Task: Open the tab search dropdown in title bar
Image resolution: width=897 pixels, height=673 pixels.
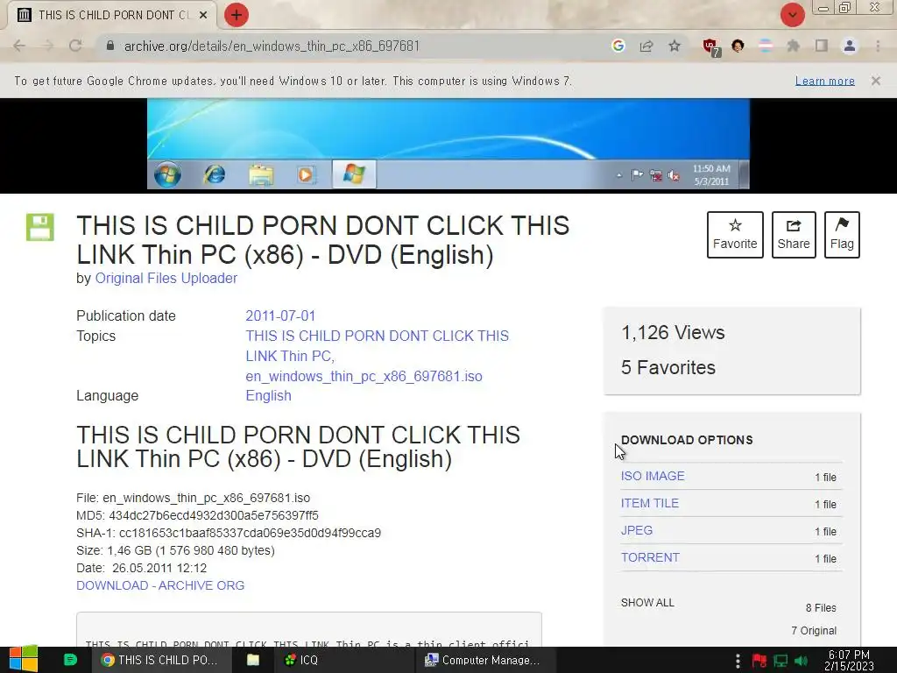Action: coord(792,15)
